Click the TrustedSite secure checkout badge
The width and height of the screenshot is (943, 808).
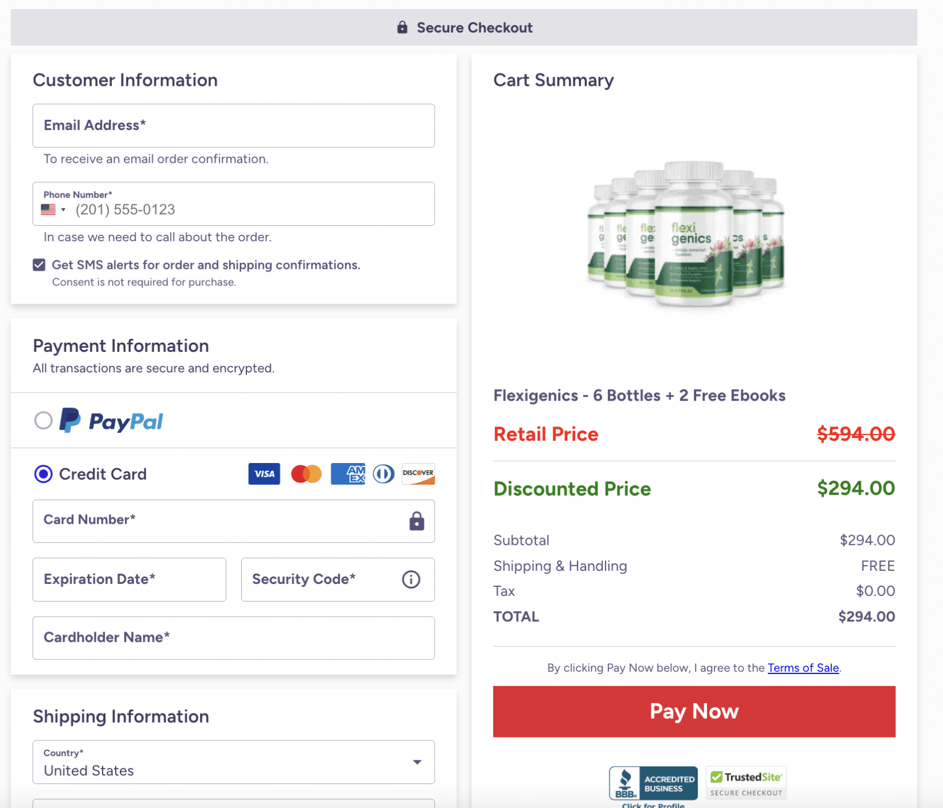point(746,783)
